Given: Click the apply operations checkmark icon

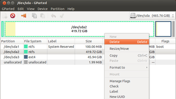Looking at the screenshot, I should pyautogui.click(x=62, y=16).
